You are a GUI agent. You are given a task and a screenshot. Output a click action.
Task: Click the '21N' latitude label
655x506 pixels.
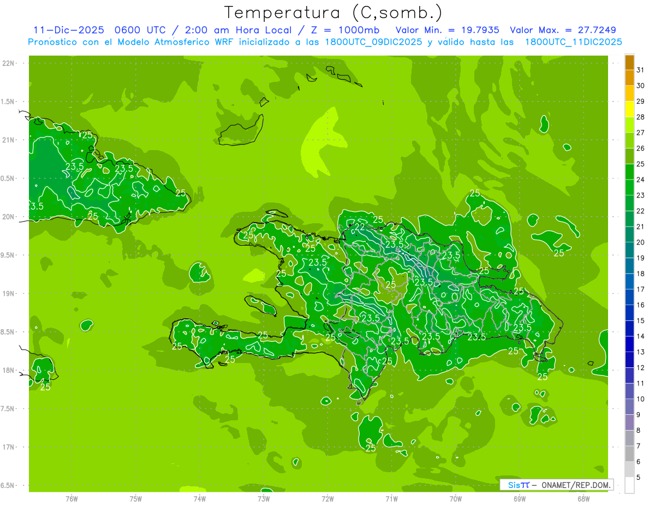coord(8,140)
